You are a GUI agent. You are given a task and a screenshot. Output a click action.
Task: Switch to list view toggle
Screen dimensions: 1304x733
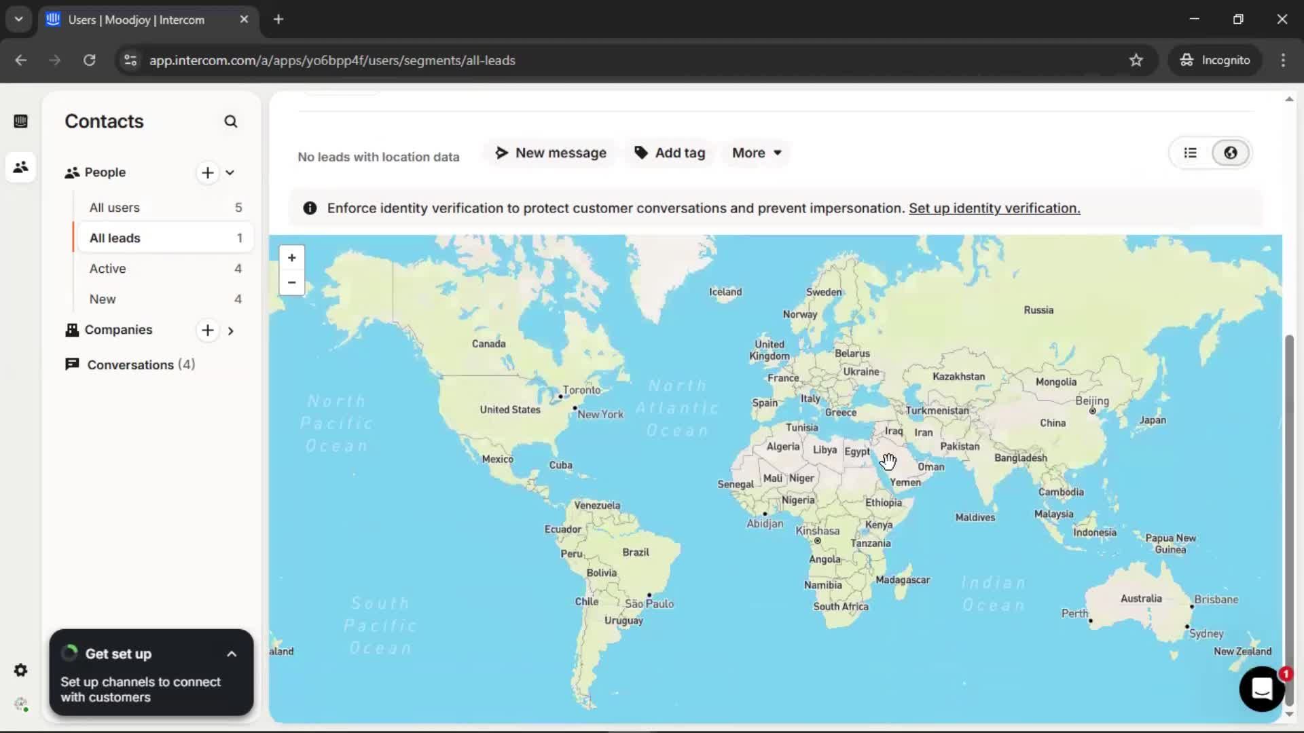(1191, 153)
